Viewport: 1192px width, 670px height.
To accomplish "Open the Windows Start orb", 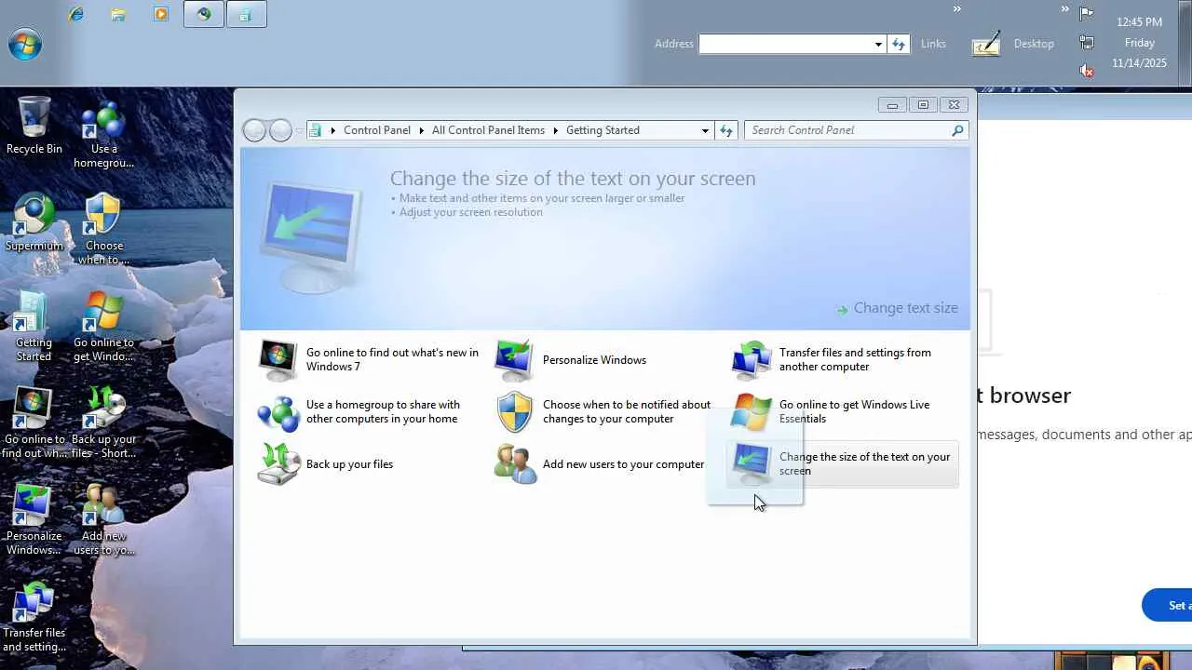I will tap(25, 44).
